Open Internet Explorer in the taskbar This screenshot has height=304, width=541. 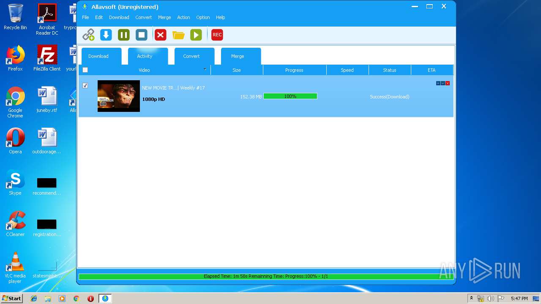(34, 299)
